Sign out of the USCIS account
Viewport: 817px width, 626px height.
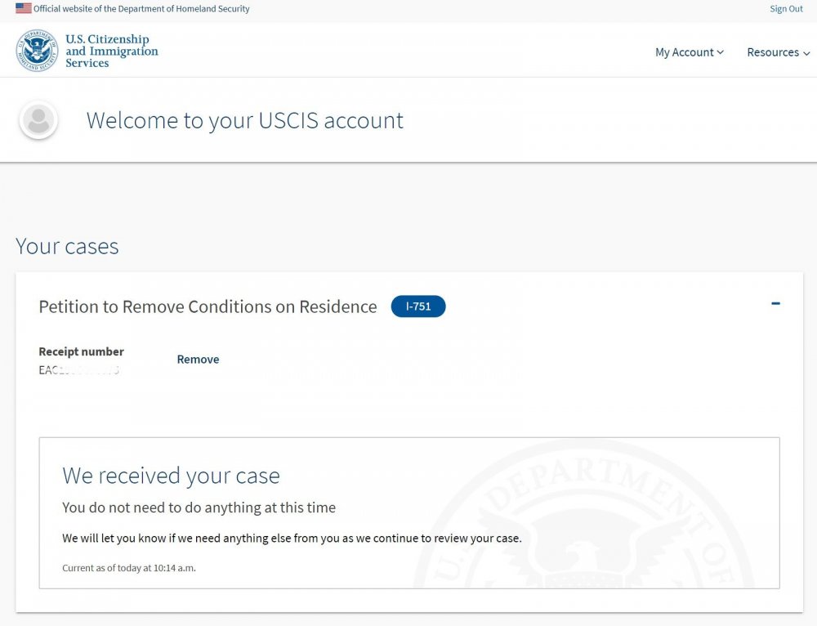pyautogui.click(x=786, y=9)
